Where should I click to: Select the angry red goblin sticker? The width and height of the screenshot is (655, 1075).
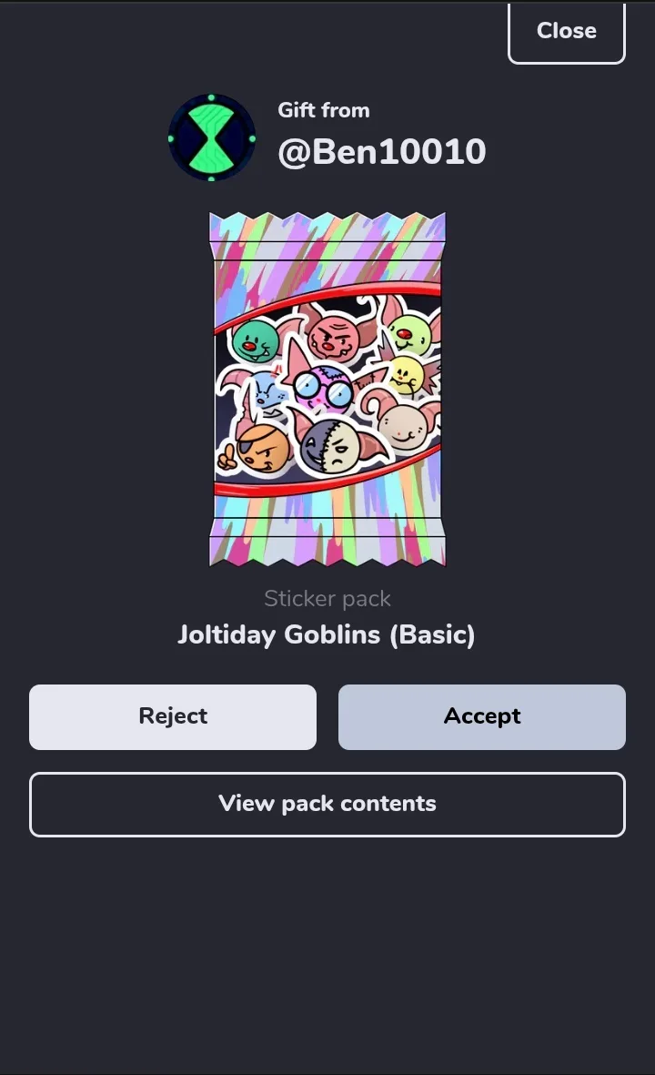coord(333,334)
